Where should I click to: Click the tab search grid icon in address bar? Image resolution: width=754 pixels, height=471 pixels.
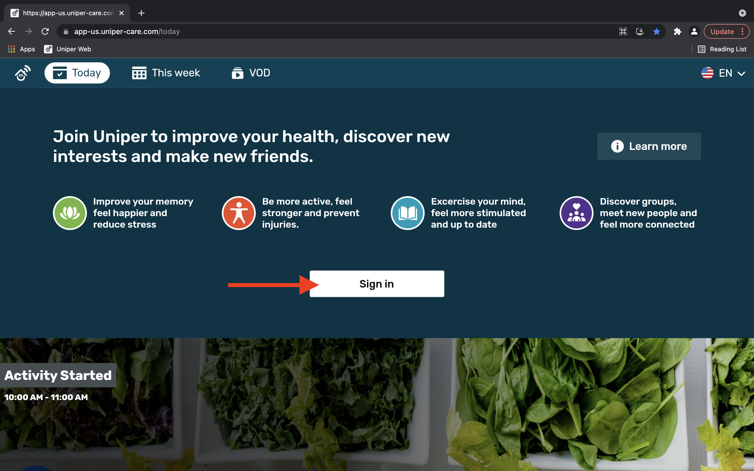tap(623, 31)
